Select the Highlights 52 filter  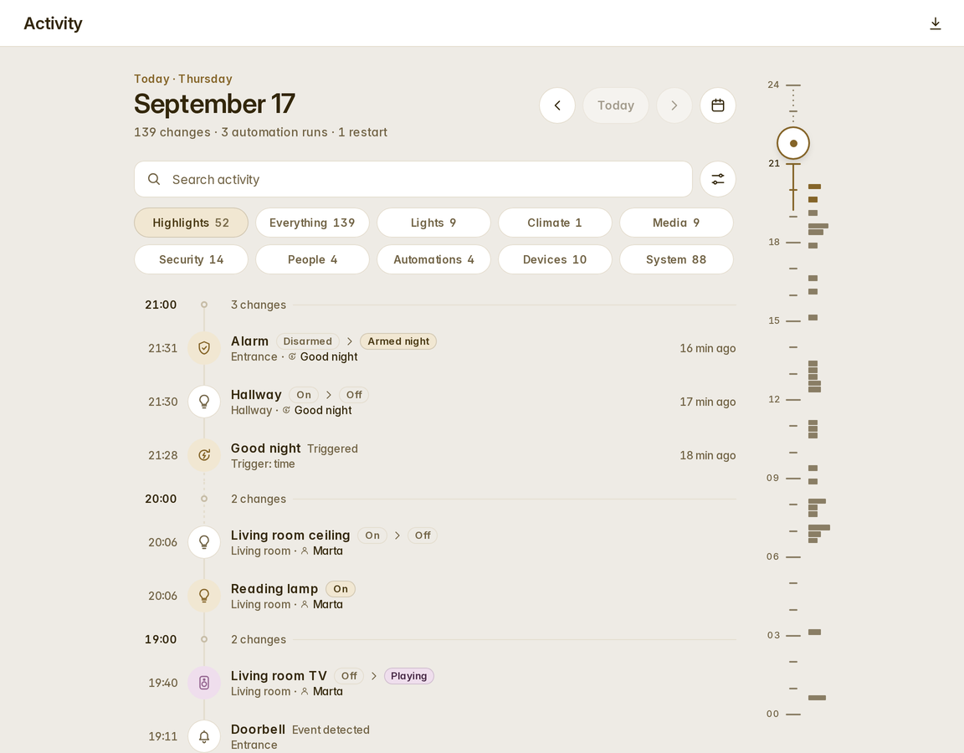point(191,223)
